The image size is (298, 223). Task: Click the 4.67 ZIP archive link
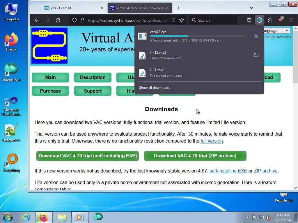coord(265,171)
